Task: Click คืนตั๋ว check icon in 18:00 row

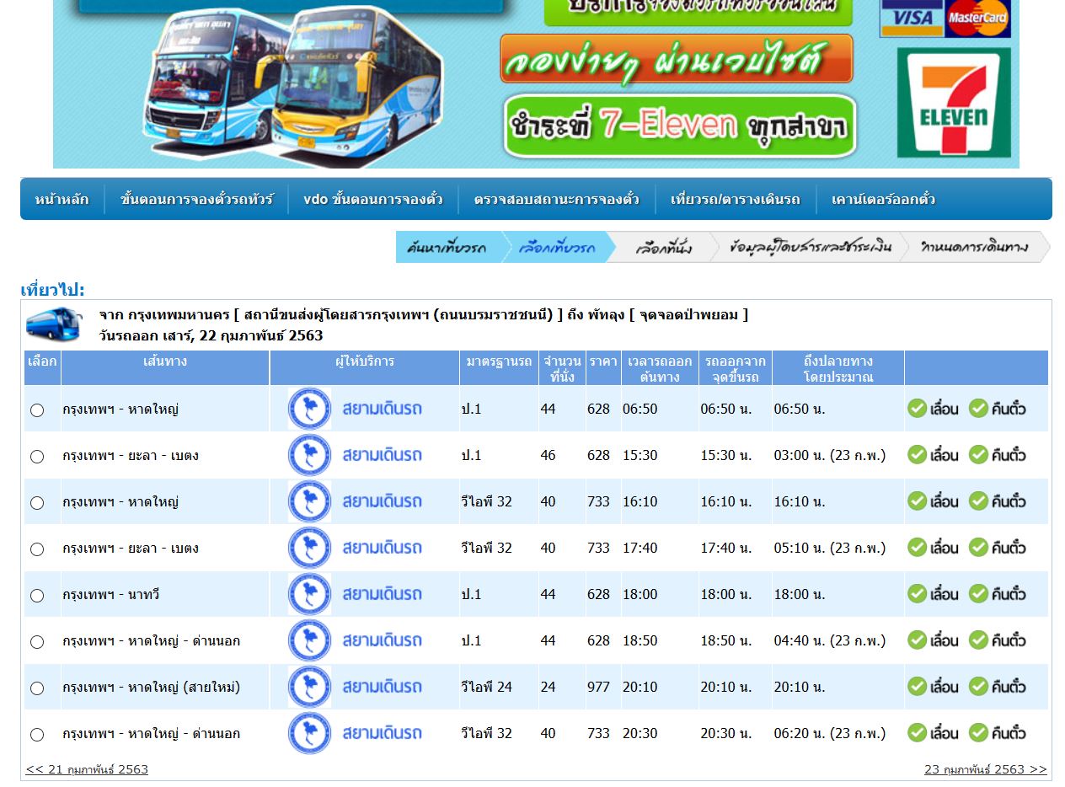Action: [x=978, y=594]
